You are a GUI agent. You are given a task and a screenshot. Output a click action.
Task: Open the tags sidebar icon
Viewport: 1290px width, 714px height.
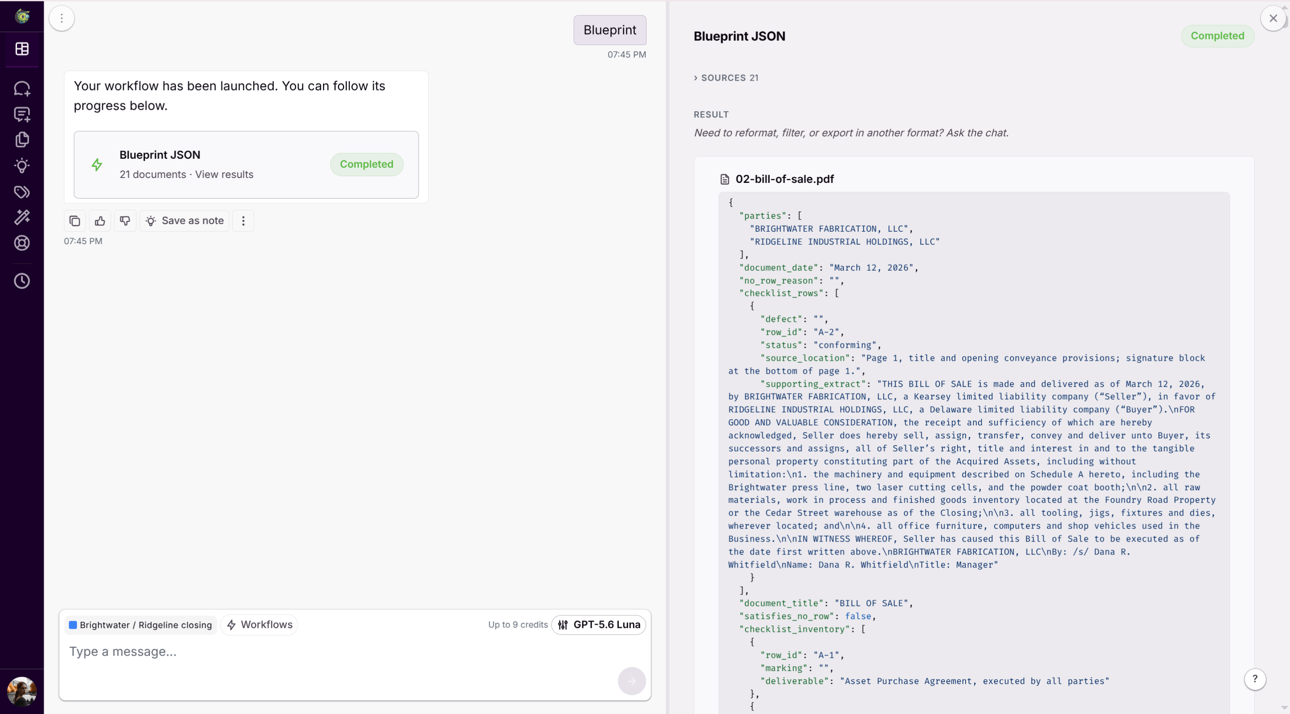point(22,192)
